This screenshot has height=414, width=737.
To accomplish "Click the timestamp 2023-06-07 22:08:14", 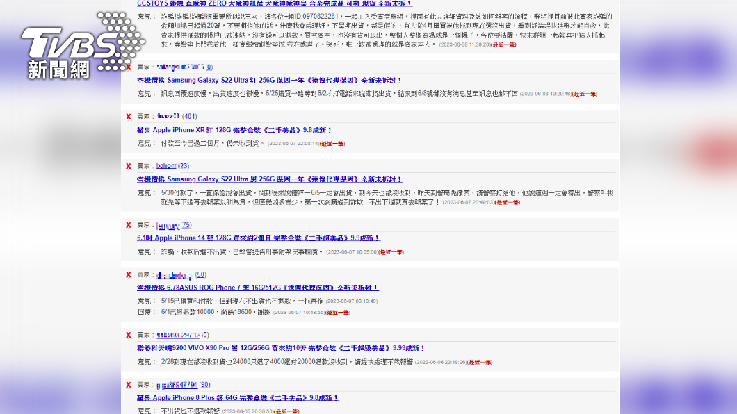I will [x=293, y=144].
